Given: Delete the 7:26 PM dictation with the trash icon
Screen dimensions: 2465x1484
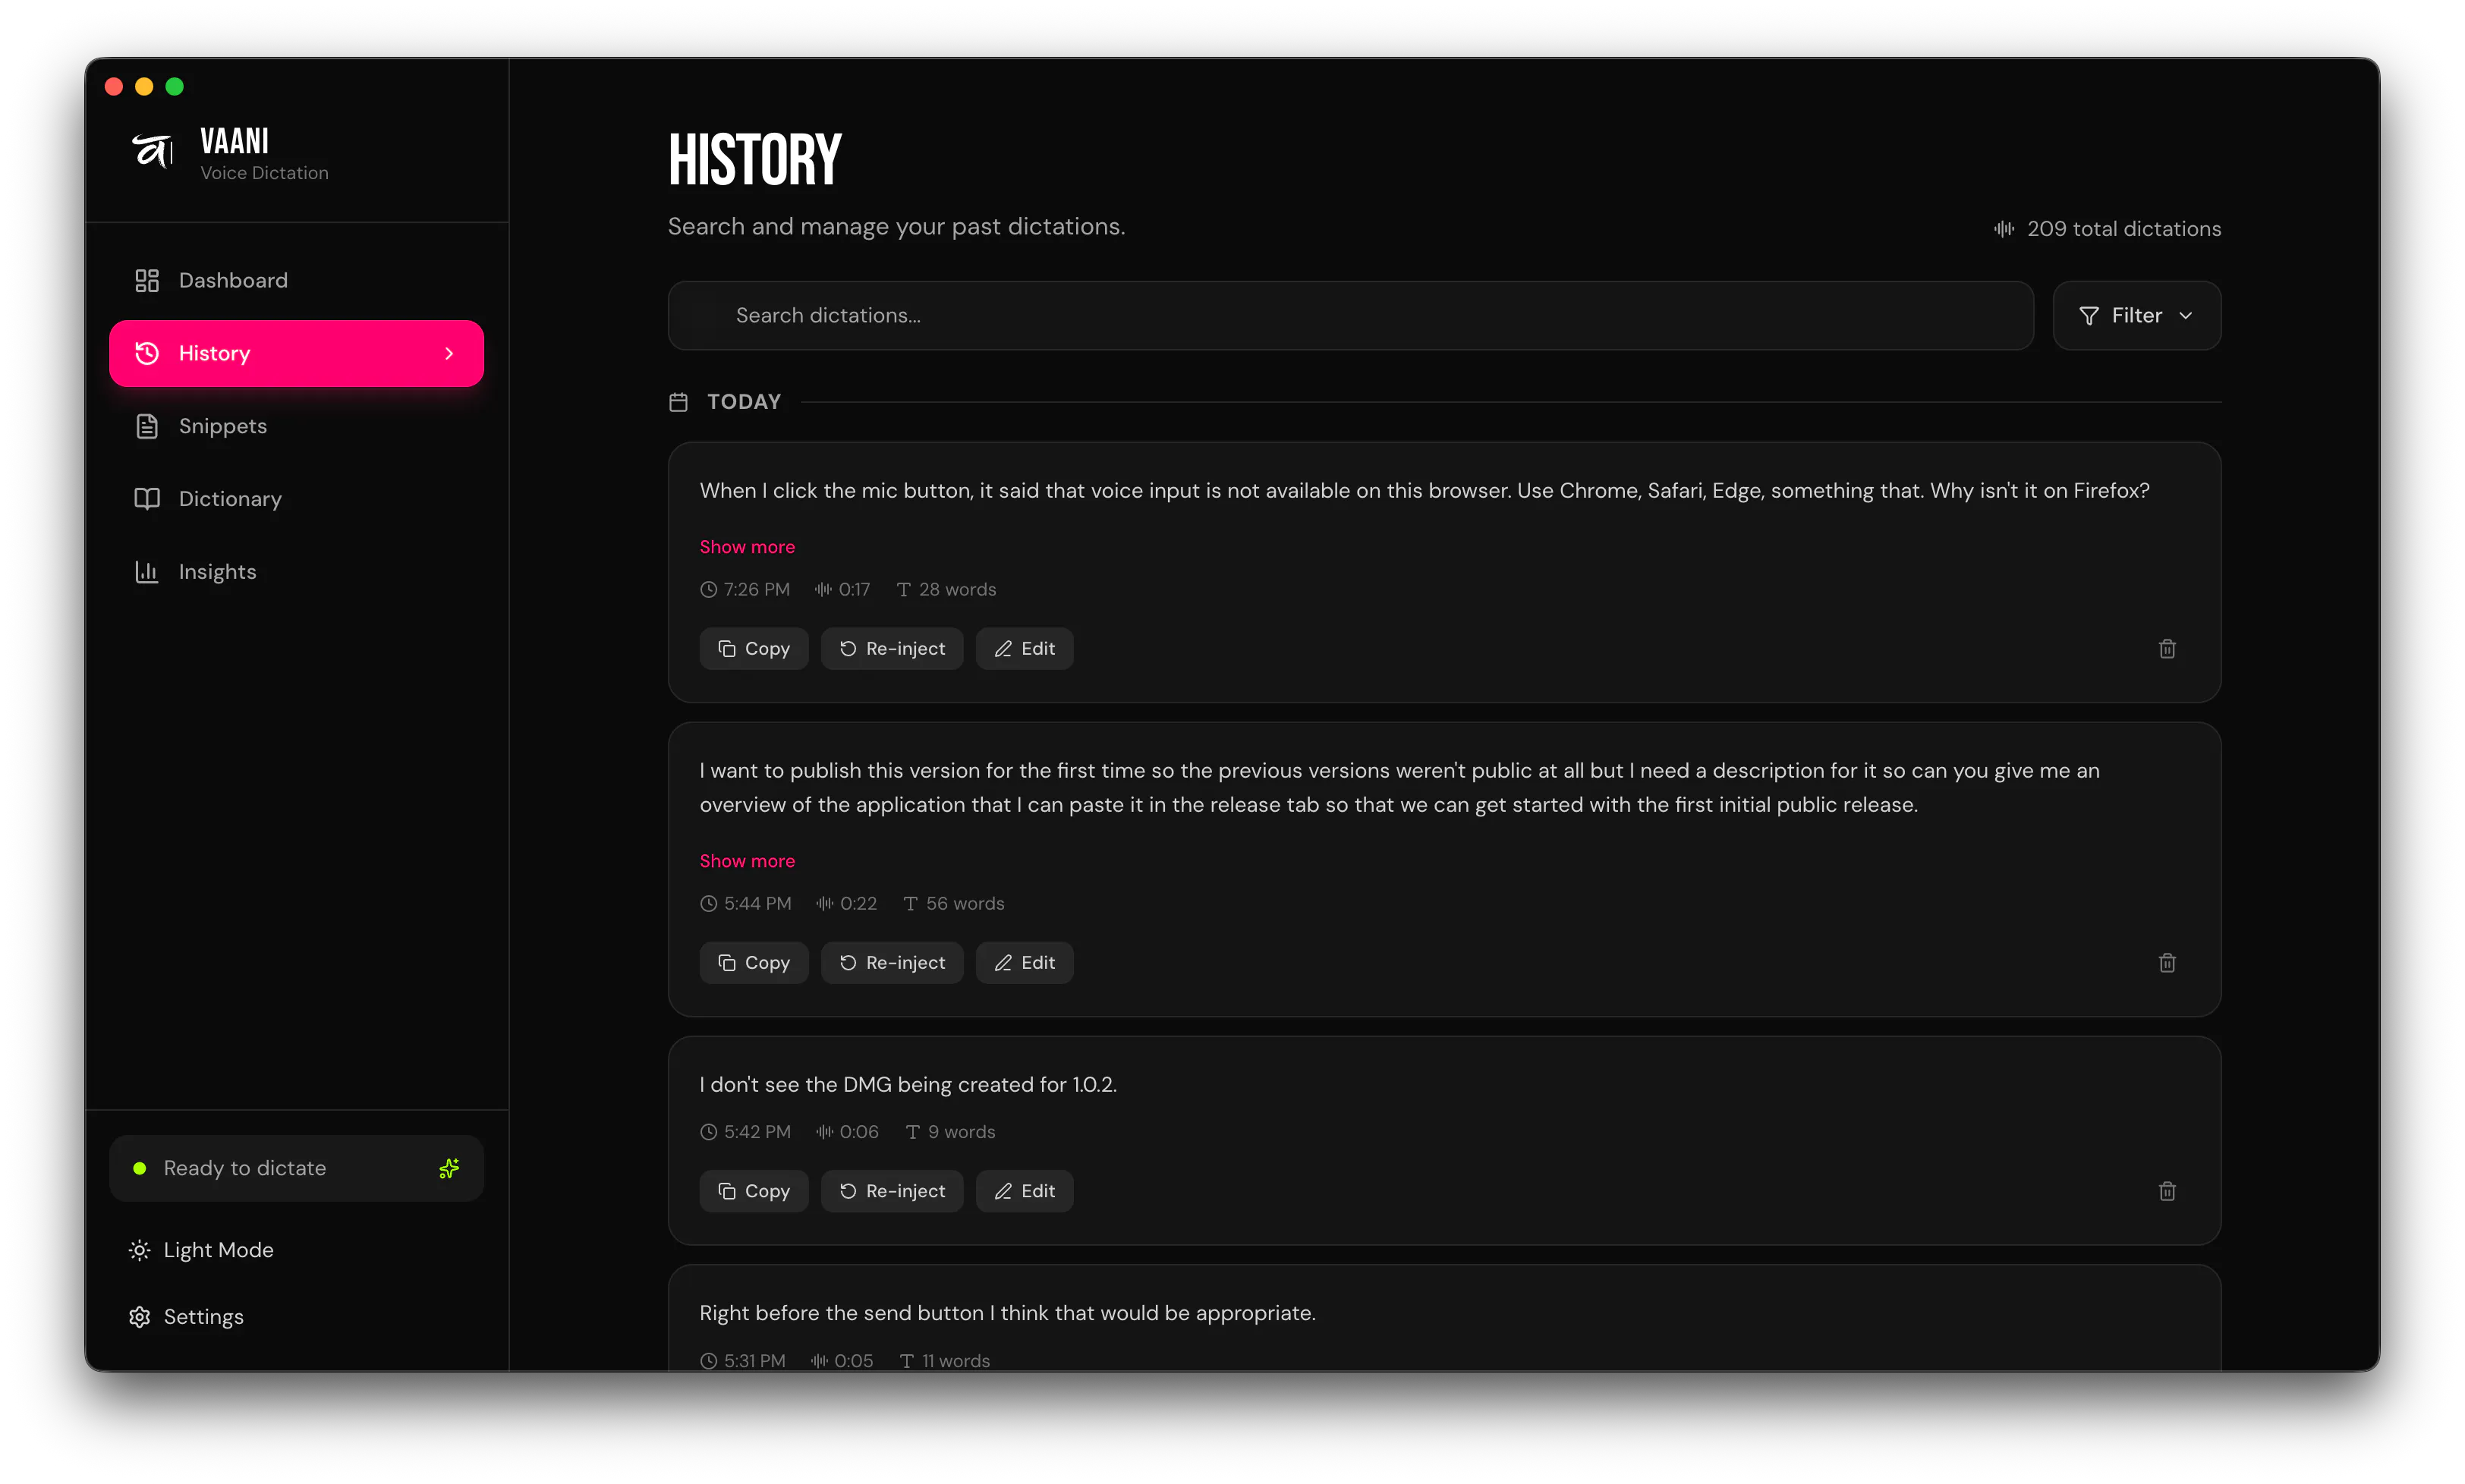Looking at the screenshot, I should click(x=2166, y=648).
